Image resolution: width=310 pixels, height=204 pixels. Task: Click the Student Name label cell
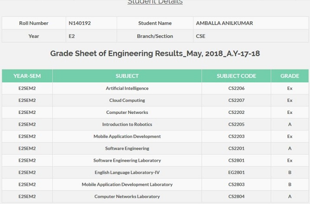[x=155, y=23]
